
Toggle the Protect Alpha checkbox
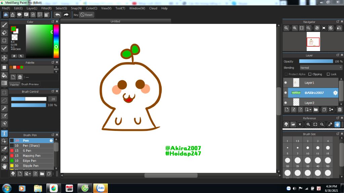(286, 75)
